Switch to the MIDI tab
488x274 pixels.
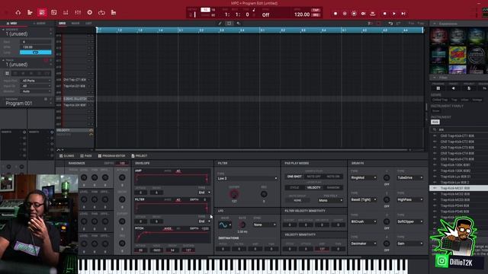pyautogui.click(x=13, y=24)
